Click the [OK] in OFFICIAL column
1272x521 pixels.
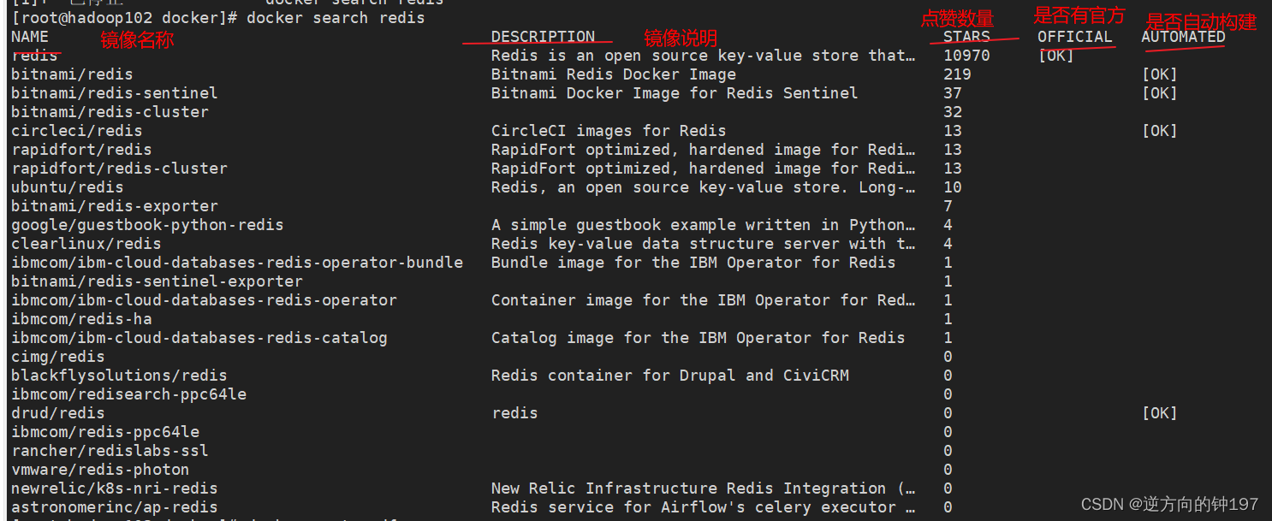[x=1056, y=56]
